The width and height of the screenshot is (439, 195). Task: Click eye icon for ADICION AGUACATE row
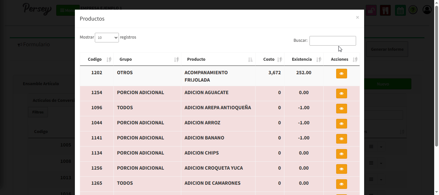(x=341, y=93)
